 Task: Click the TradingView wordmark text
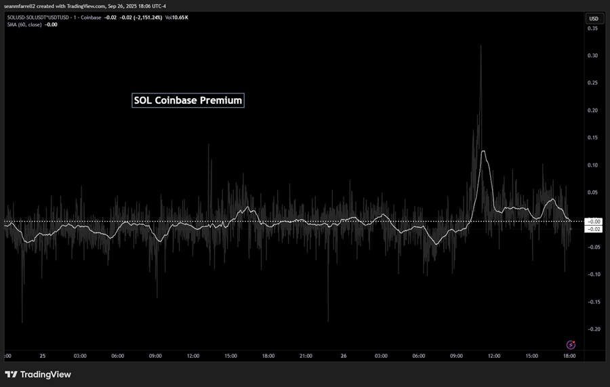click(45, 374)
